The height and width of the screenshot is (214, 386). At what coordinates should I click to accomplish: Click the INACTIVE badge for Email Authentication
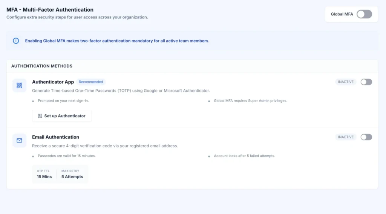coord(346,137)
